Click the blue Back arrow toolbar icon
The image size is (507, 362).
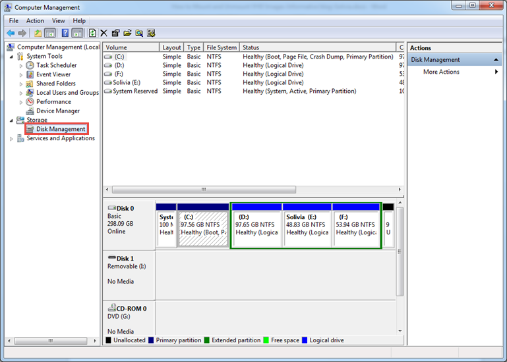coord(11,33)
